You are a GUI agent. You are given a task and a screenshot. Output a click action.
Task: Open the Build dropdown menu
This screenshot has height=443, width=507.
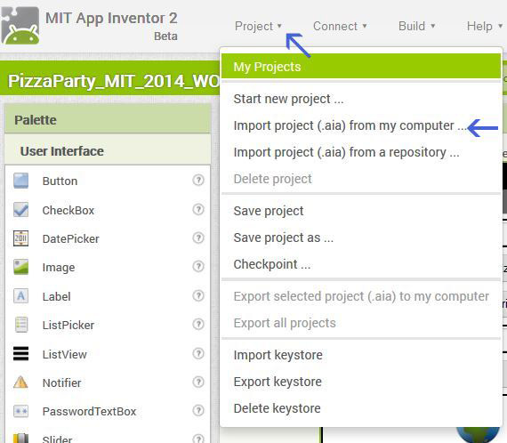(417, 26)
